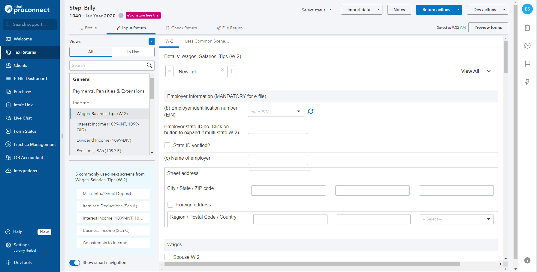Click the E-File Dashboard list icon
Screen dimensions: 537x272
(x=8, y=78)
